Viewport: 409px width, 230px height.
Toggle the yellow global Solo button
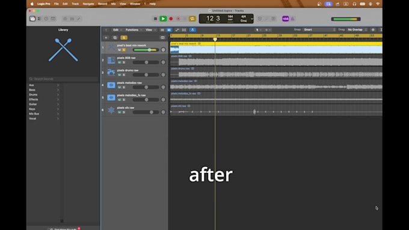[x=124, y=37]
